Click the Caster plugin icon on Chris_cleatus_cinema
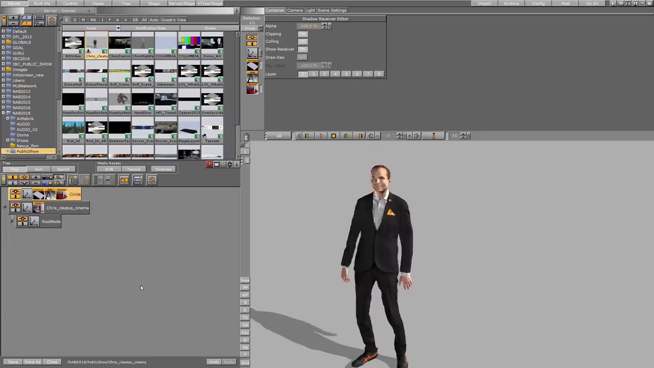This screenshot has width=654, height=368. point(38,208)
